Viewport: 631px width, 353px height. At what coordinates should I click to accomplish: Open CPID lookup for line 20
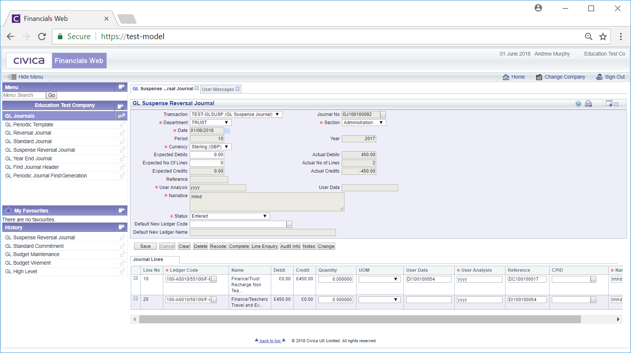(593, 300)
